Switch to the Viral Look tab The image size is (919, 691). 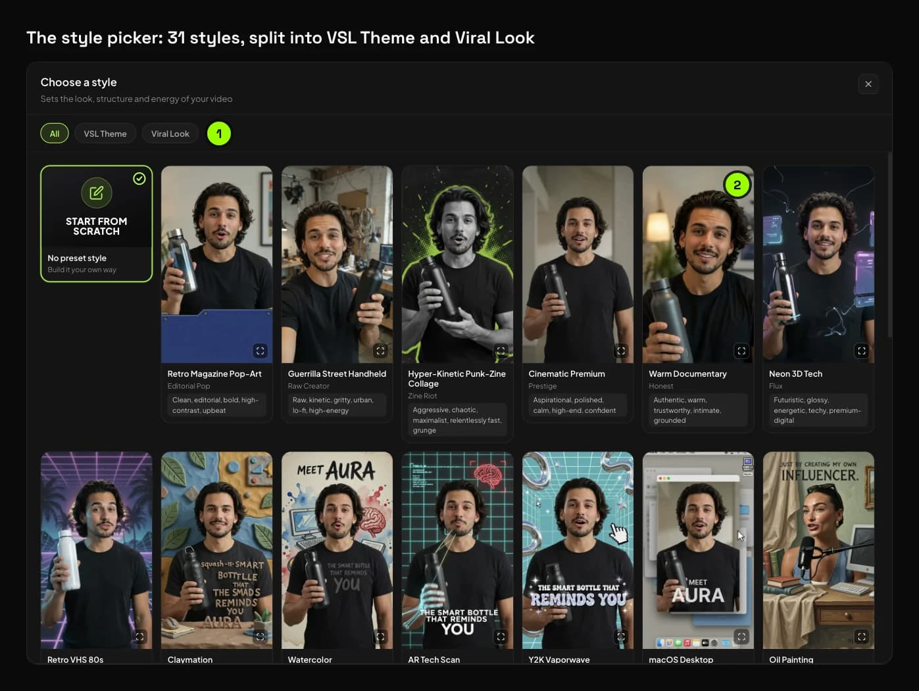(x=170, y=133)
